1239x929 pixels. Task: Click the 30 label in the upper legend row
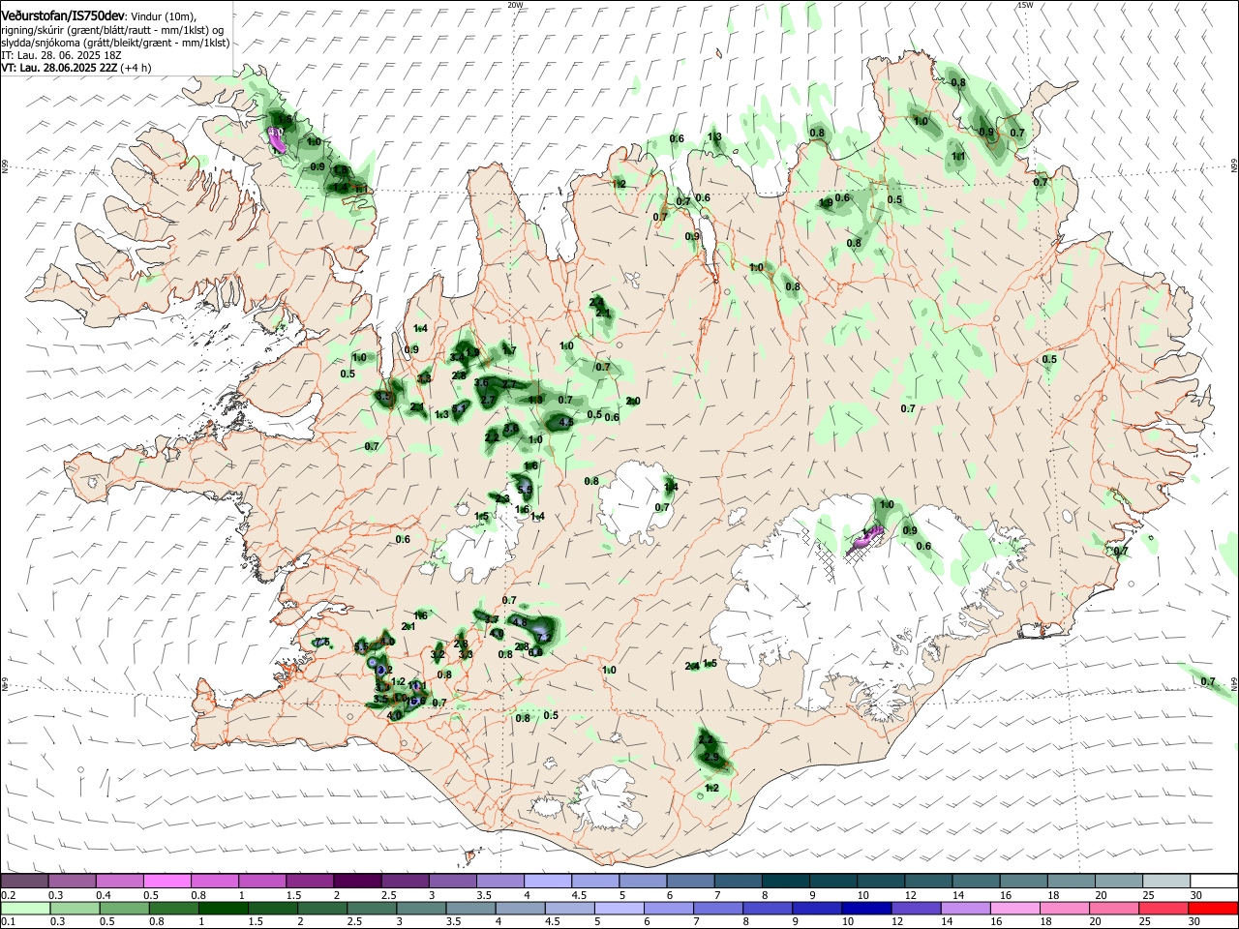tap(1195, 895)
